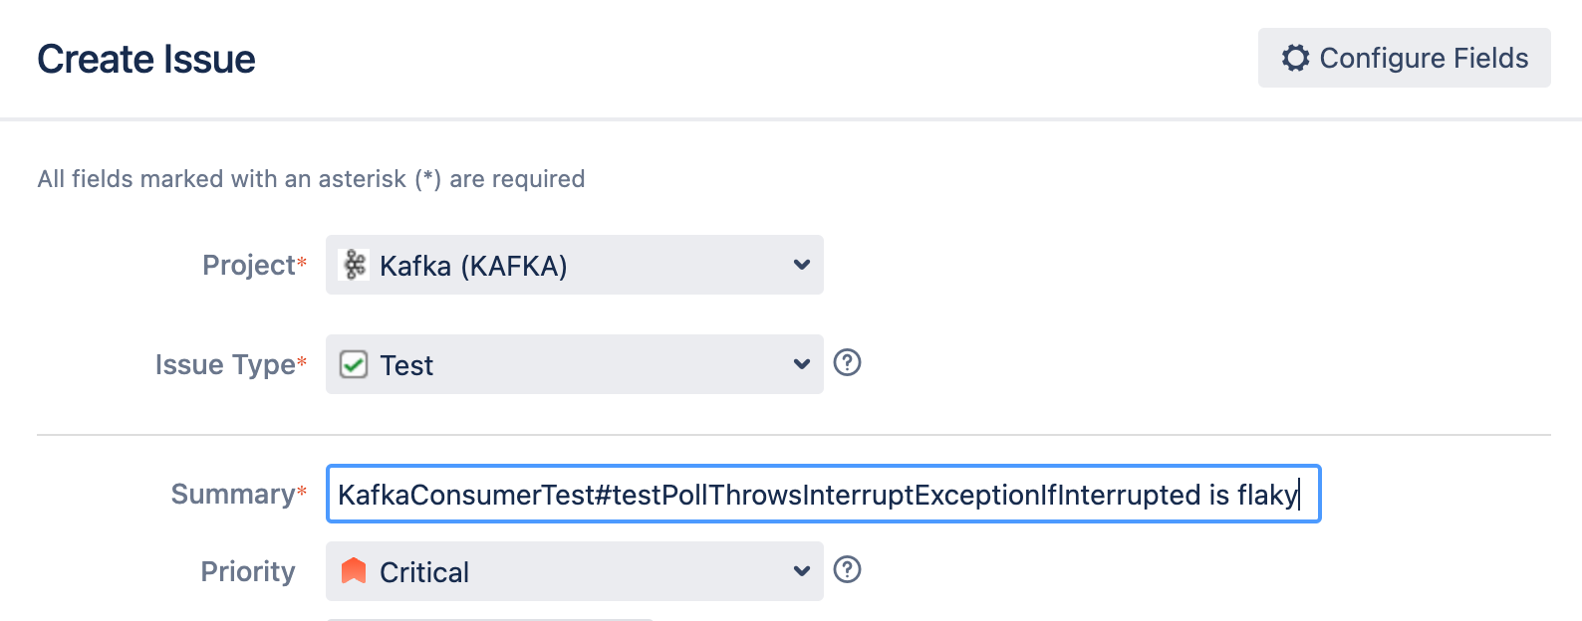
Task: Expand the Priority dropdown chevron
Action: click(801, 571)
